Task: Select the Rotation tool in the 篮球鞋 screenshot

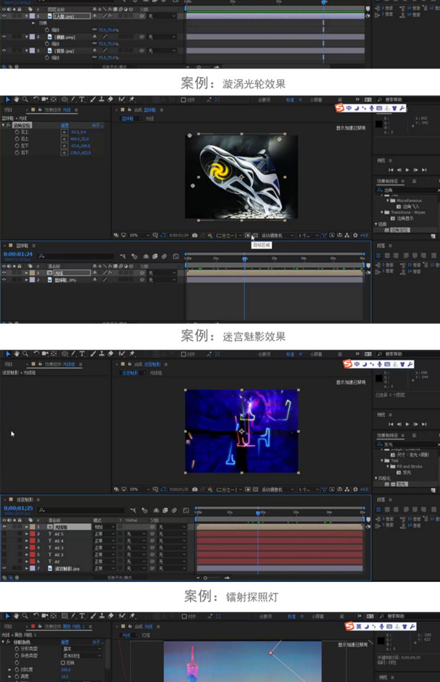Action: 36,99
